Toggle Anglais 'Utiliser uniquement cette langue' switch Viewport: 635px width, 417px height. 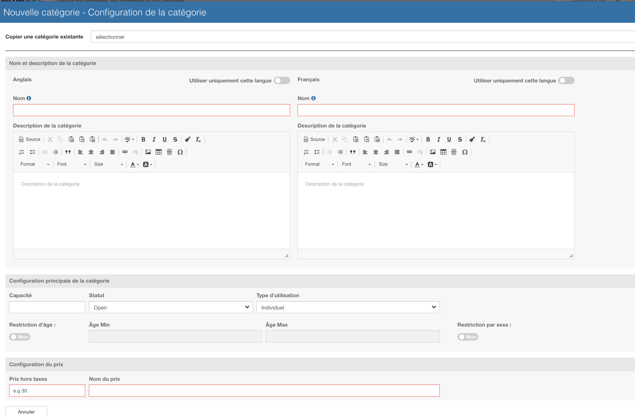click(x=282, y=80)
